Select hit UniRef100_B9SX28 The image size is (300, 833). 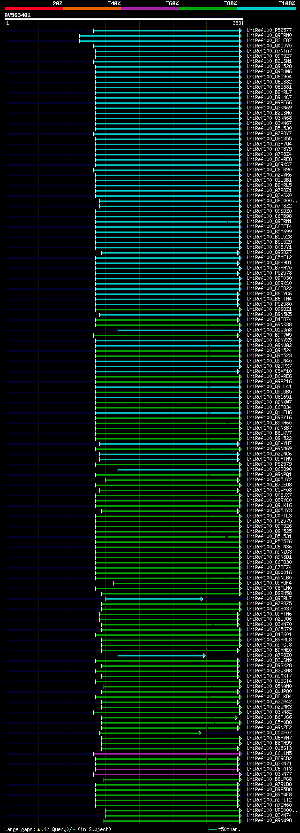coord(269,666)
